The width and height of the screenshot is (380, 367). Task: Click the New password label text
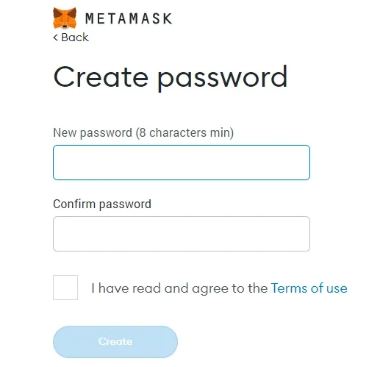pos(93,133)
